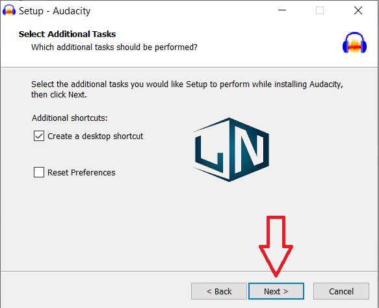Minimize the Setup window
The height and width of the screenshot is (308, 379).
(x=282, y=10)
